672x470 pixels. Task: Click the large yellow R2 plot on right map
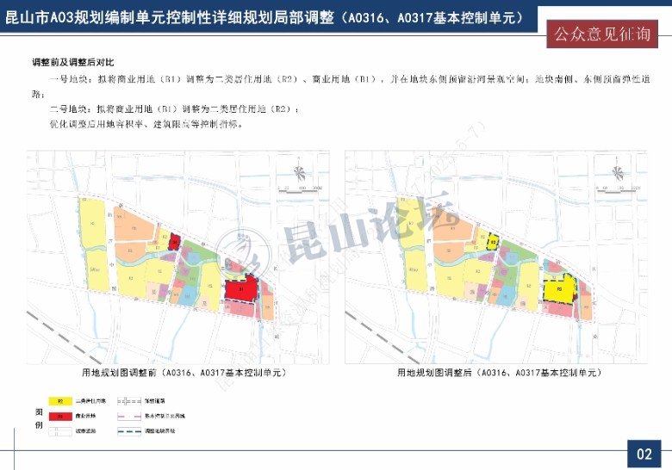[x=558, y=290]
